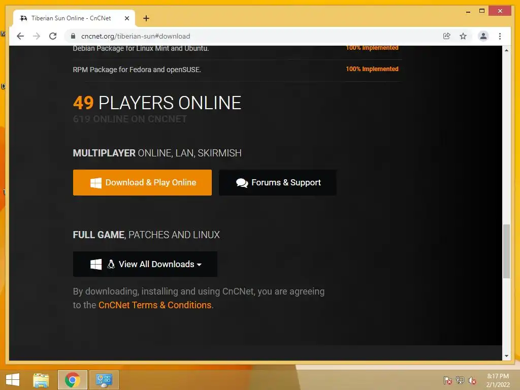
Task: Go back to the previous page
Action: tap(20, 36)
